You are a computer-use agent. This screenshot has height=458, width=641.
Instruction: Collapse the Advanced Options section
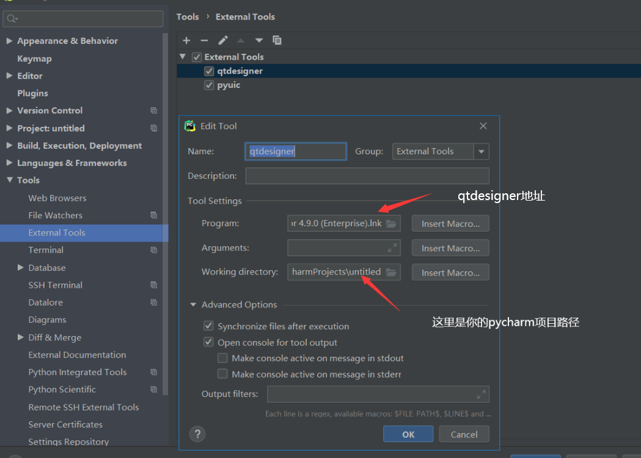pos(193,305)
